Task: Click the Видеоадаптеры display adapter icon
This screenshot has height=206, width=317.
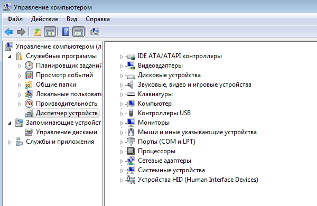Action: click(131, 65)
